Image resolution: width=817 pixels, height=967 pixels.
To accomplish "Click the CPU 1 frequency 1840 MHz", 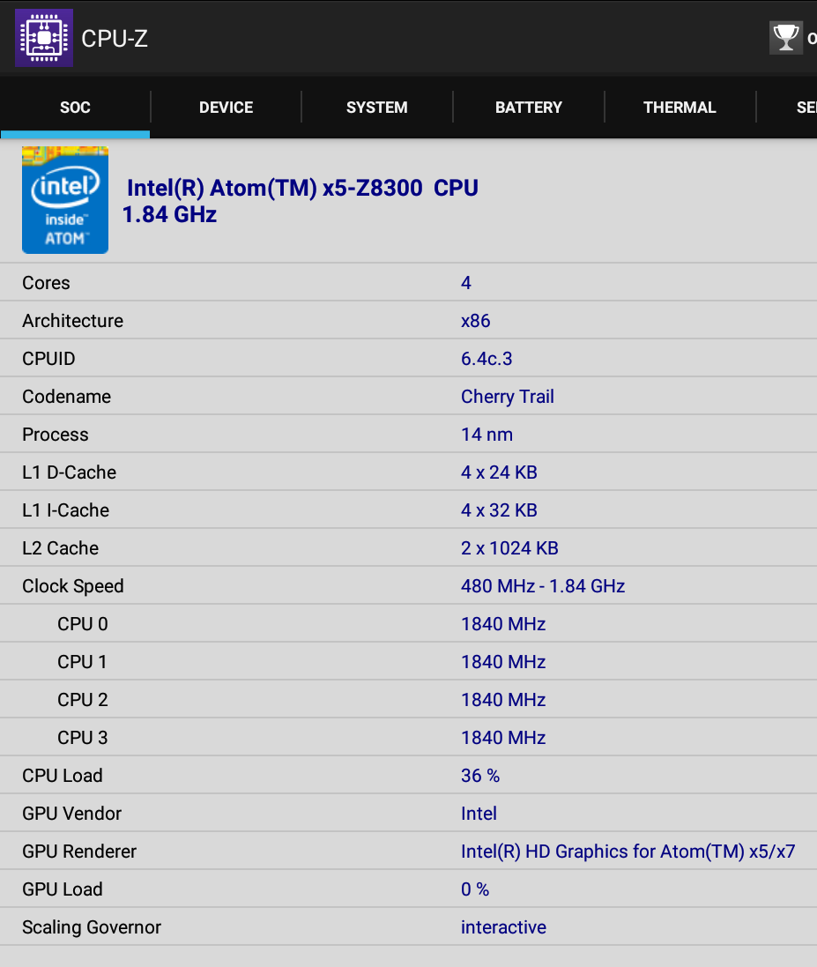I will click(503, 662).
